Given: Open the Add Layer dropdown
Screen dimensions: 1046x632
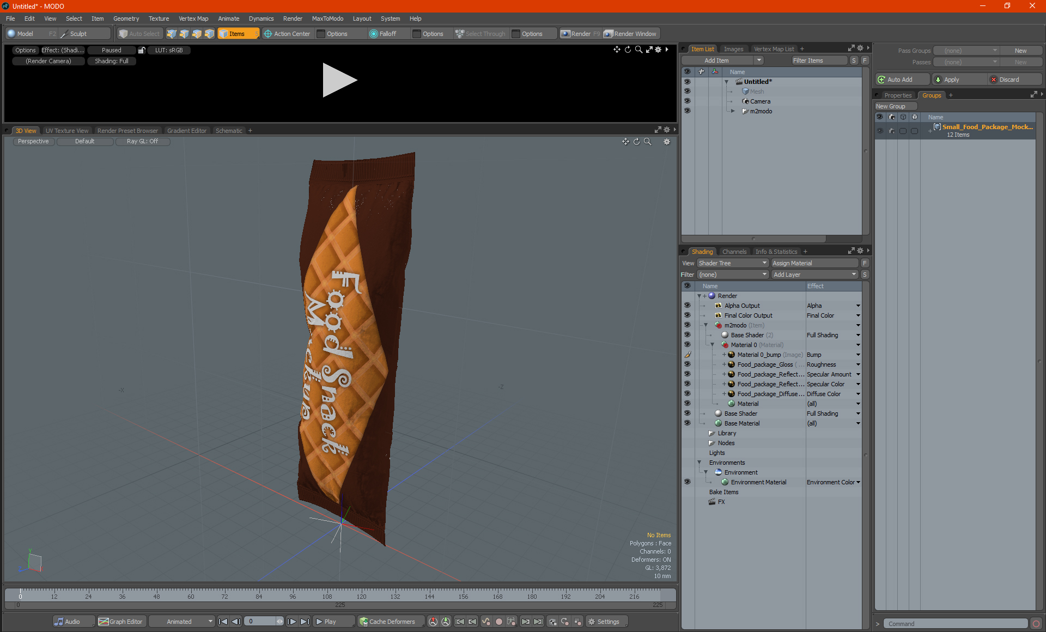Looking at the screenshot, I should 814,275.
